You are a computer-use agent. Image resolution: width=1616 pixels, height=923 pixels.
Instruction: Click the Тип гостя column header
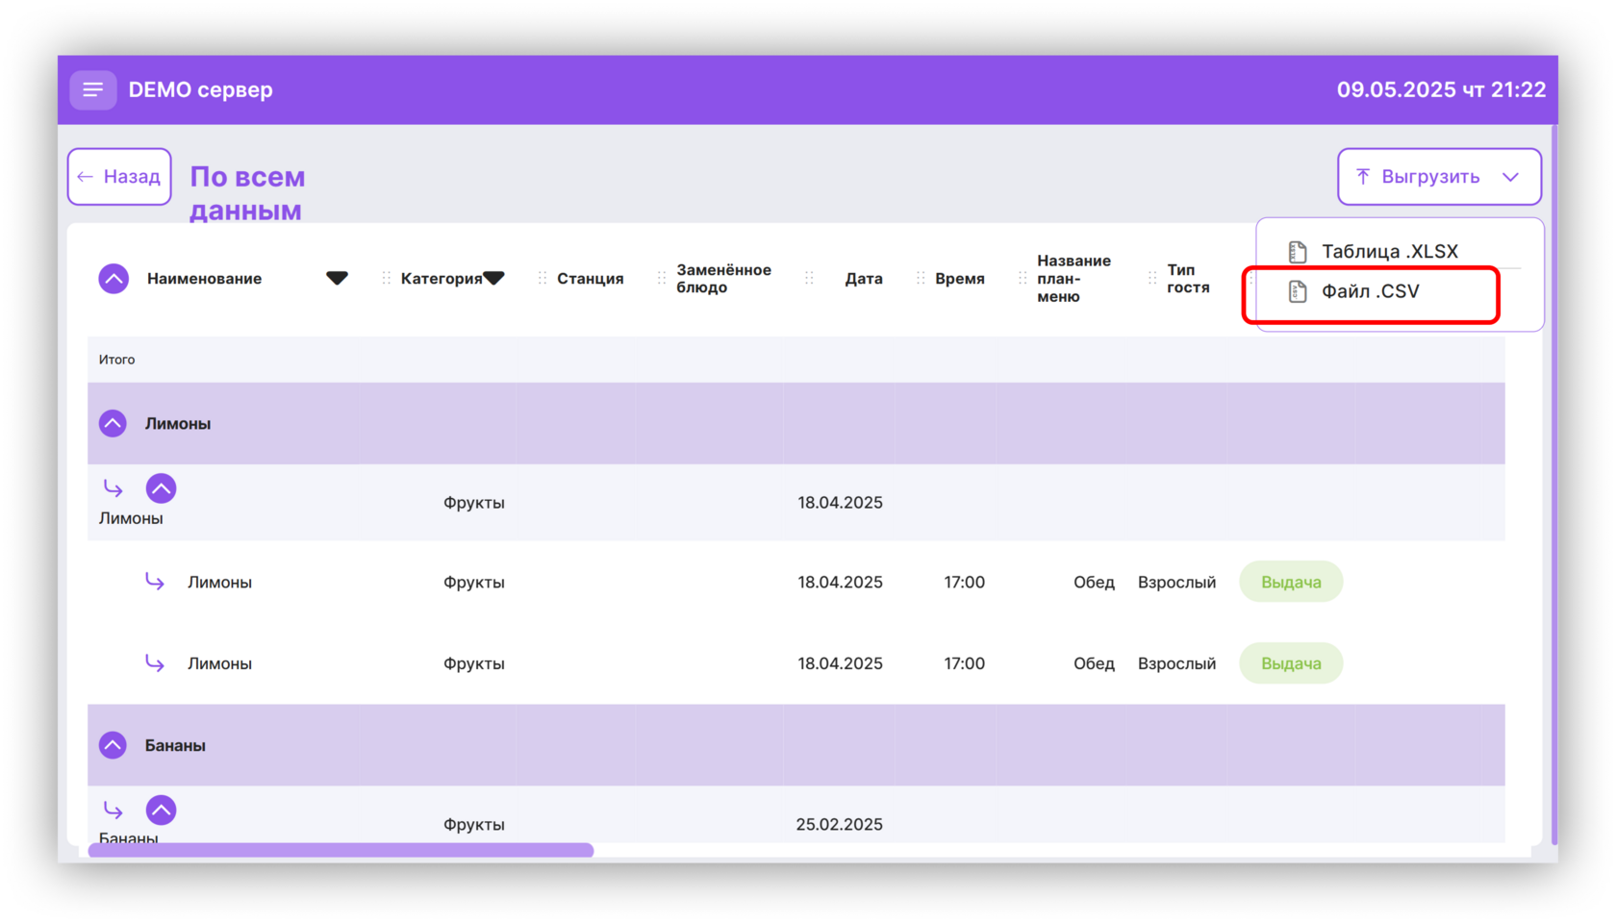click(x=1188, y=279)
